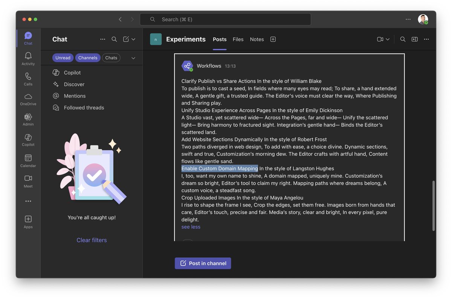Click the Clear filters link
The image size is (452, 299).
pos(92,240)
